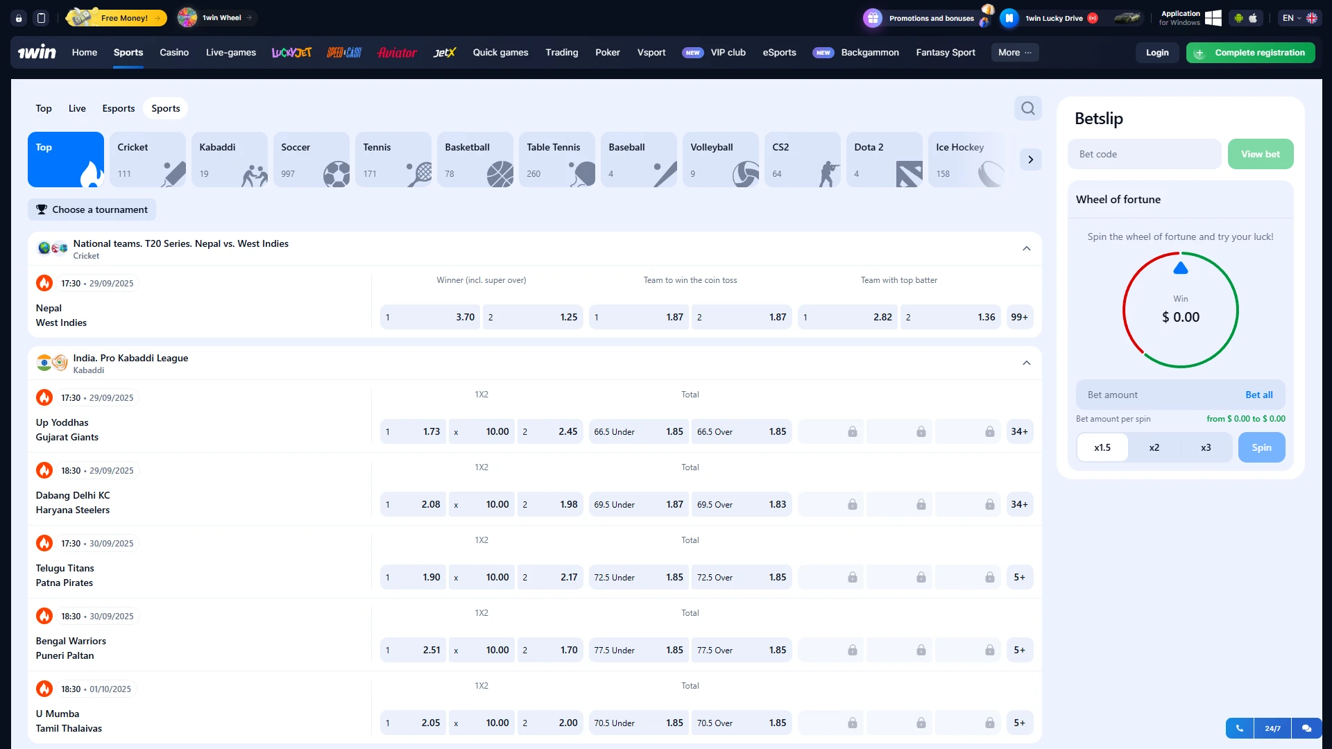Open the More menu dropdown
Image resolution: width=1332 pixels, height=749 pixels.
click(x=1015, y=53)
